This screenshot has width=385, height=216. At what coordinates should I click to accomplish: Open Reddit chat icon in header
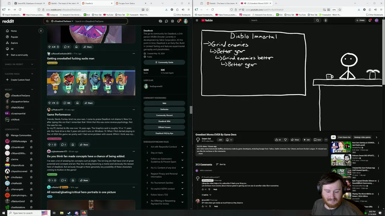[166, 21]
